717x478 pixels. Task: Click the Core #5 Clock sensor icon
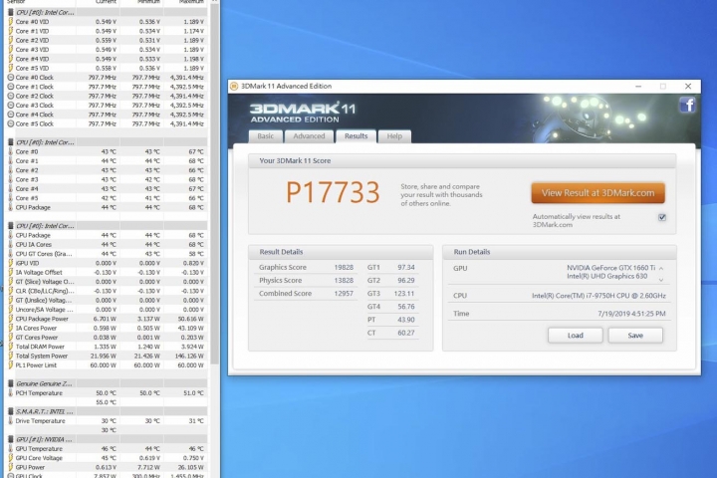11,123
